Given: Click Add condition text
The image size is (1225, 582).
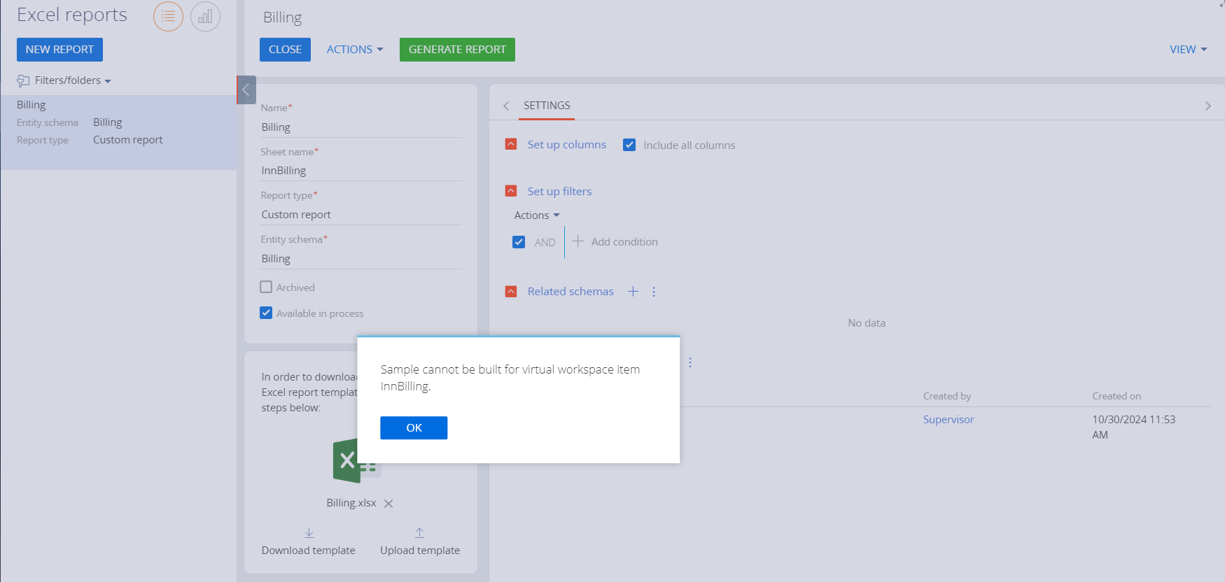Looking at the screenshot, I should [x=624, y=242].
